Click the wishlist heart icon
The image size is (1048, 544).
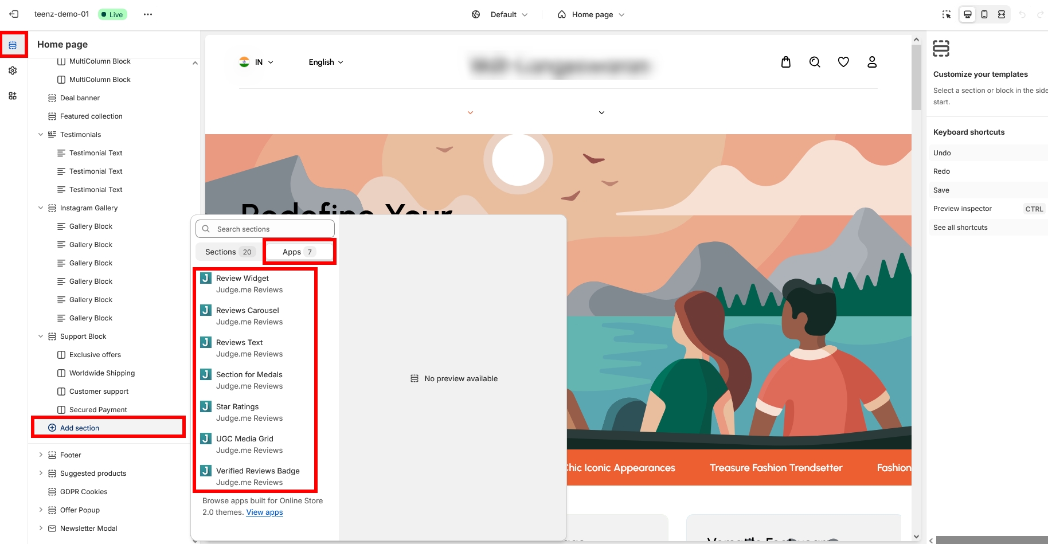(843, 62)
